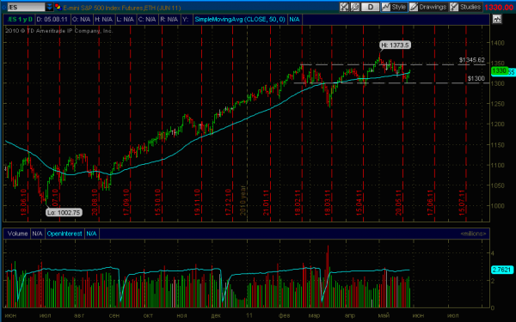Click the O: N/A open value

click(x=81, y=20)
